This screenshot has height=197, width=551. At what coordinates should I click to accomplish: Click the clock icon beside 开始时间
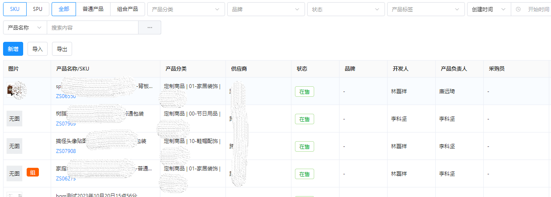click(518, 9)
